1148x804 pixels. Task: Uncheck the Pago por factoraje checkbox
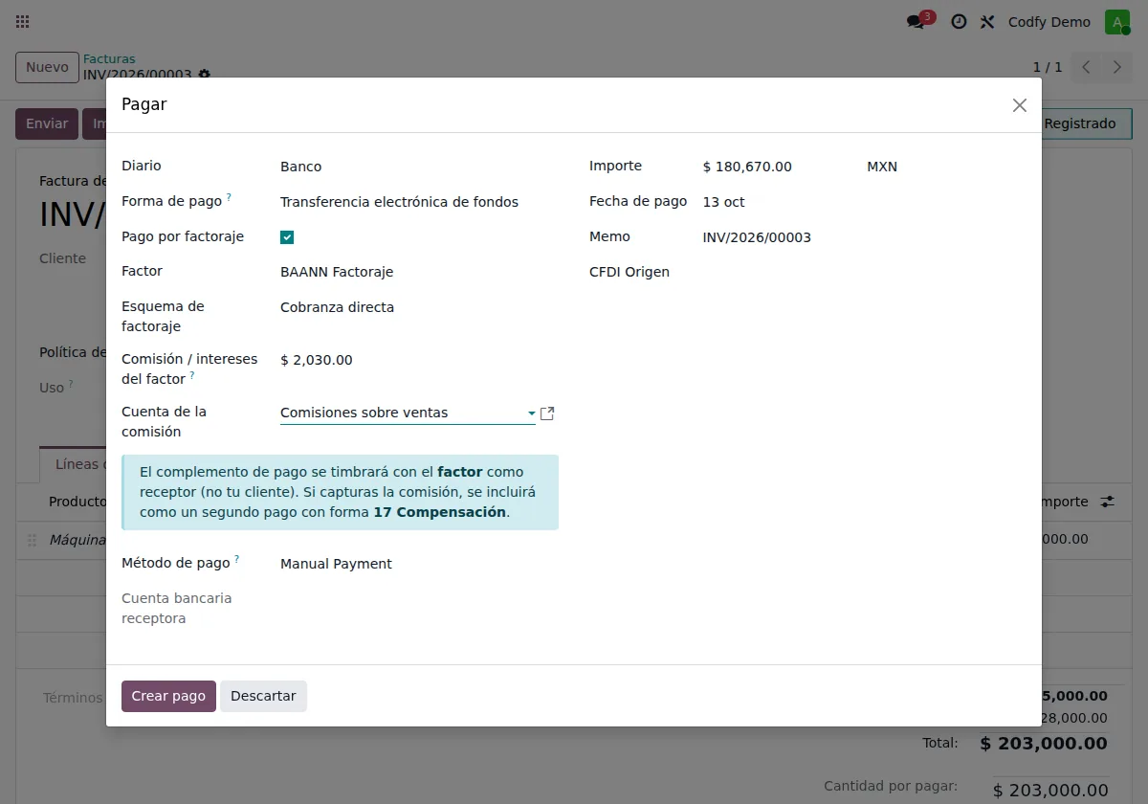[287, 237]
